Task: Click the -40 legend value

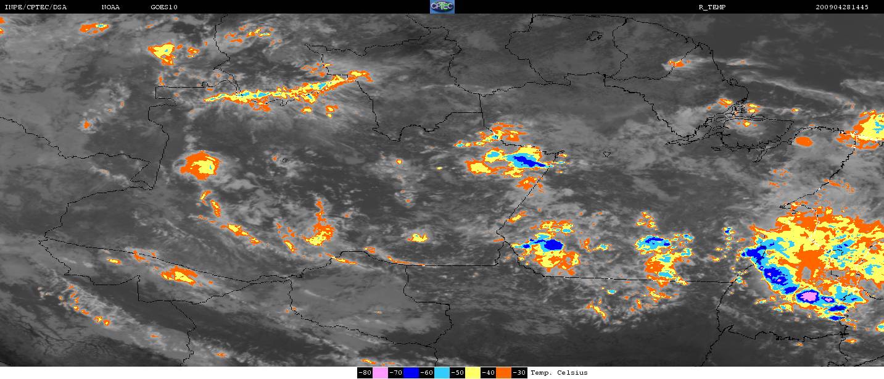Action: click(x=488, y=373)
